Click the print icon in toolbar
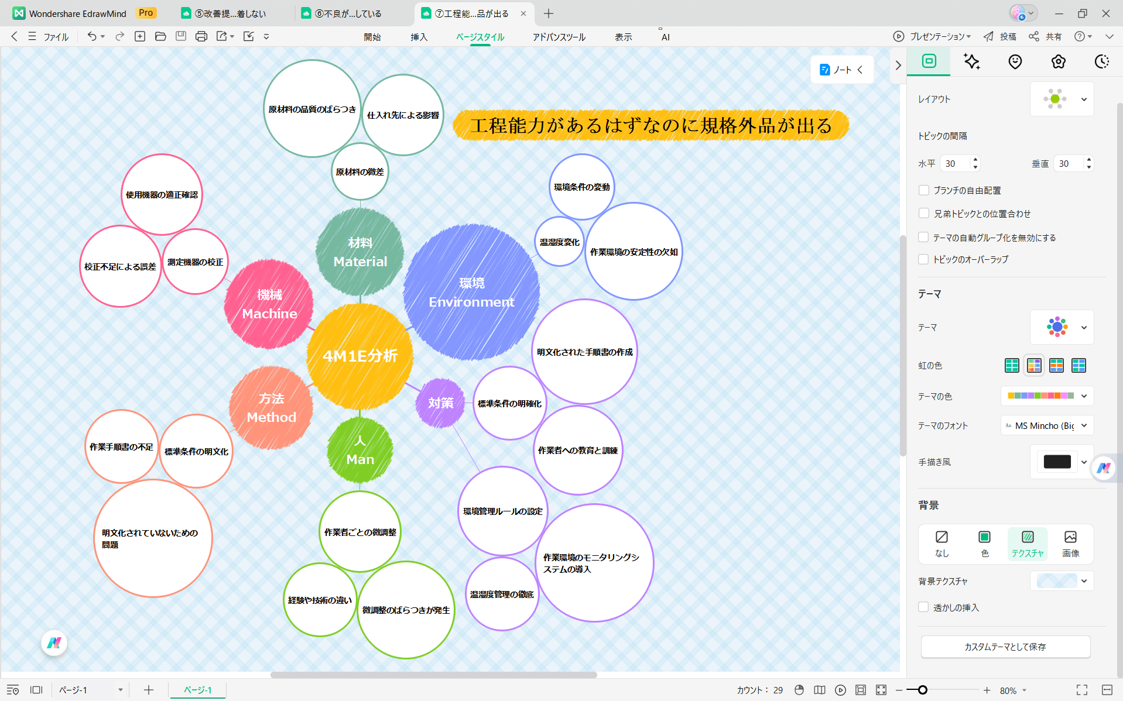 tap(201, 36)
